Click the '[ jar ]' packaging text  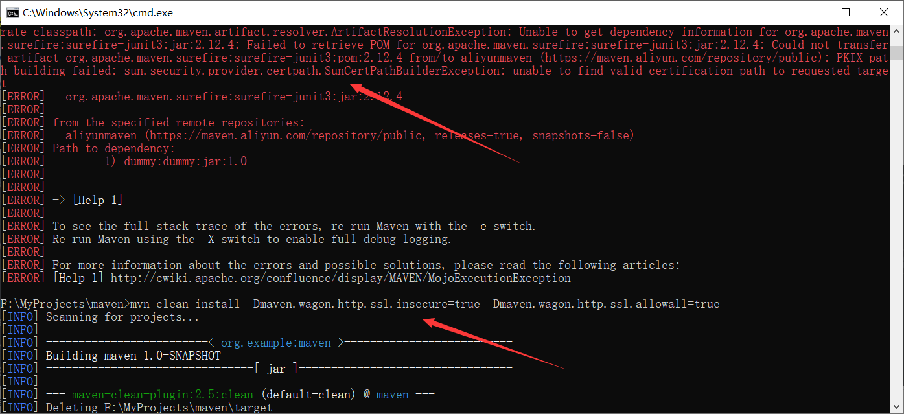click(276, 369)
